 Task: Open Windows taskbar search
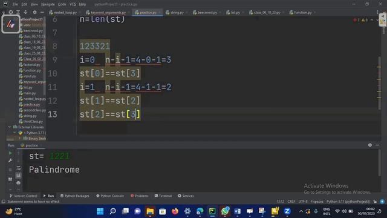(x=112, y=211)
